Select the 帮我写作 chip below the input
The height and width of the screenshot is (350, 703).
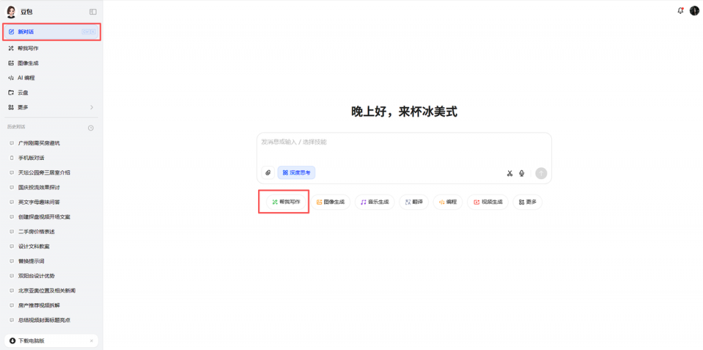click(286, 202)
